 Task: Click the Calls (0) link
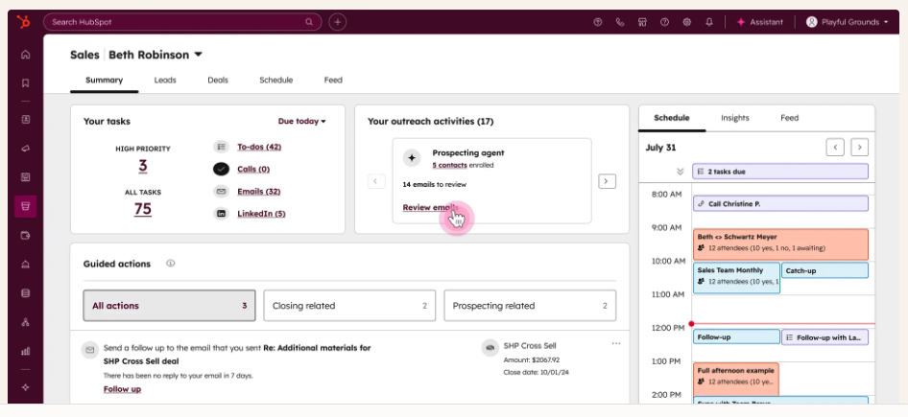pos(253,169)
